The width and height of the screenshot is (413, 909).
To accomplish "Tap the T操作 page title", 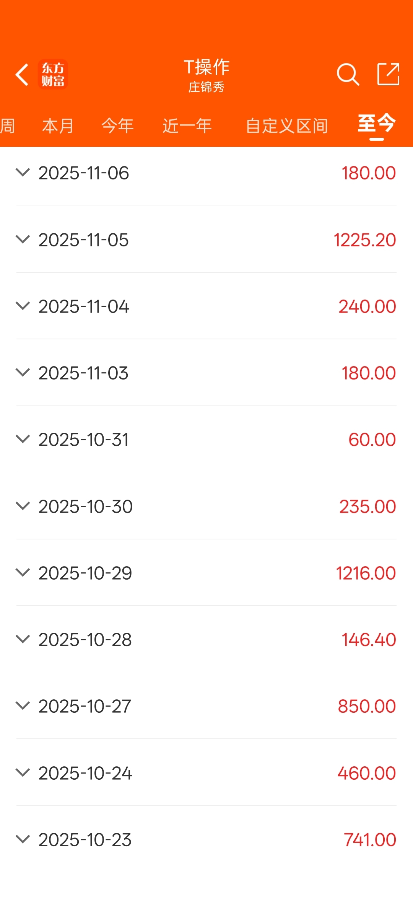I will click(x=206, y=67).
